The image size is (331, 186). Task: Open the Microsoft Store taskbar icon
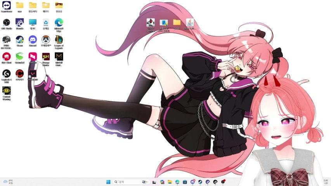click(185, 182)
